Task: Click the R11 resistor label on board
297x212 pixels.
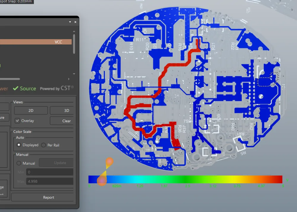Action: [140, 40]
